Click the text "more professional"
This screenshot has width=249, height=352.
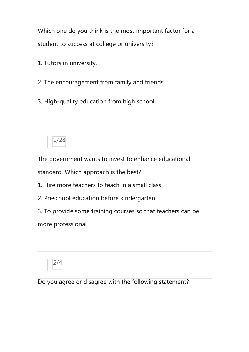(x=62, y=224)
